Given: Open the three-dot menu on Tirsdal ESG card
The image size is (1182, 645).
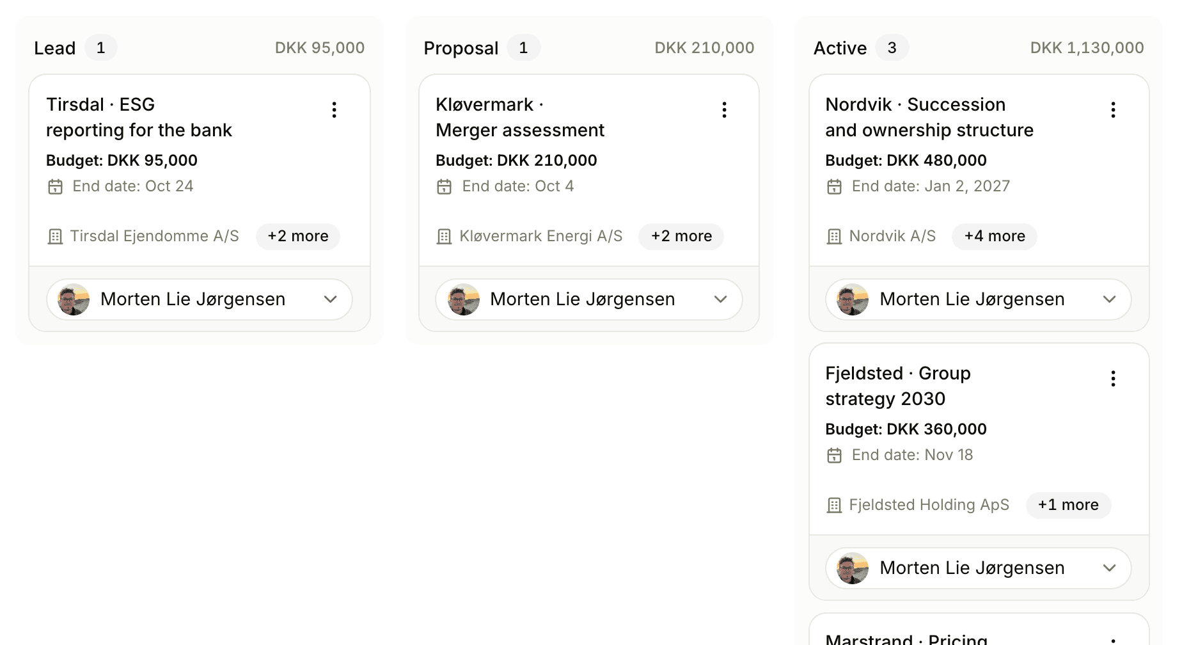Looking at the screenshot, I should click(x=334, y=109).
